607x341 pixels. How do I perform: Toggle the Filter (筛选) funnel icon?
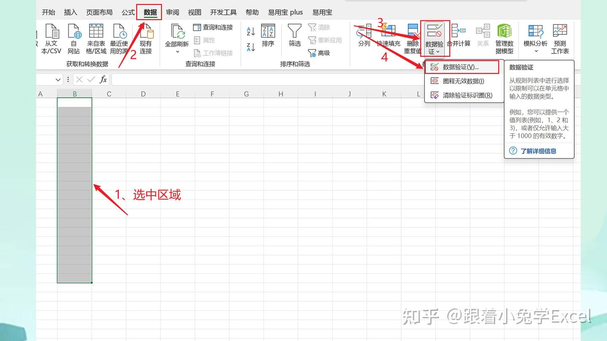pyautogui.click(x=295, y=32)
